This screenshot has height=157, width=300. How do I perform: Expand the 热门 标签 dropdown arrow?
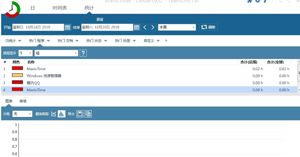point(134,41)
